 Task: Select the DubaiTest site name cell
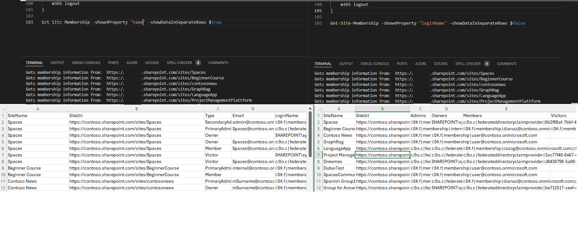(339, 168)
